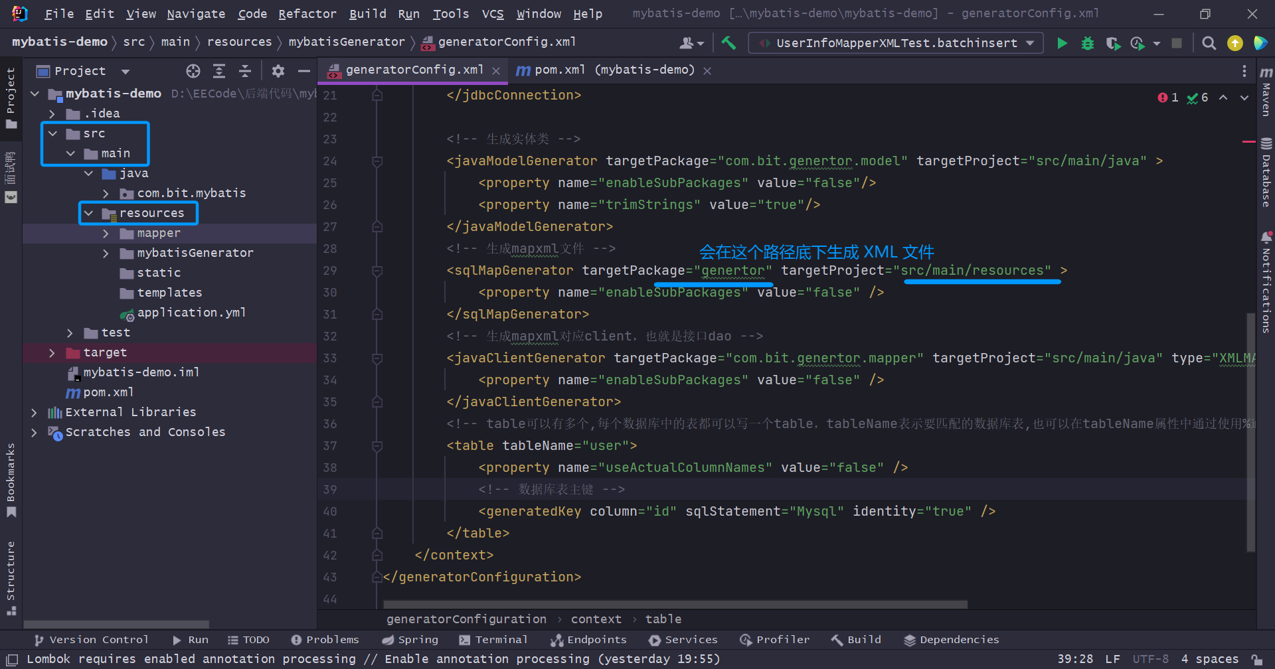Open Search Everywhere magnifier icon

[1209, 43]
